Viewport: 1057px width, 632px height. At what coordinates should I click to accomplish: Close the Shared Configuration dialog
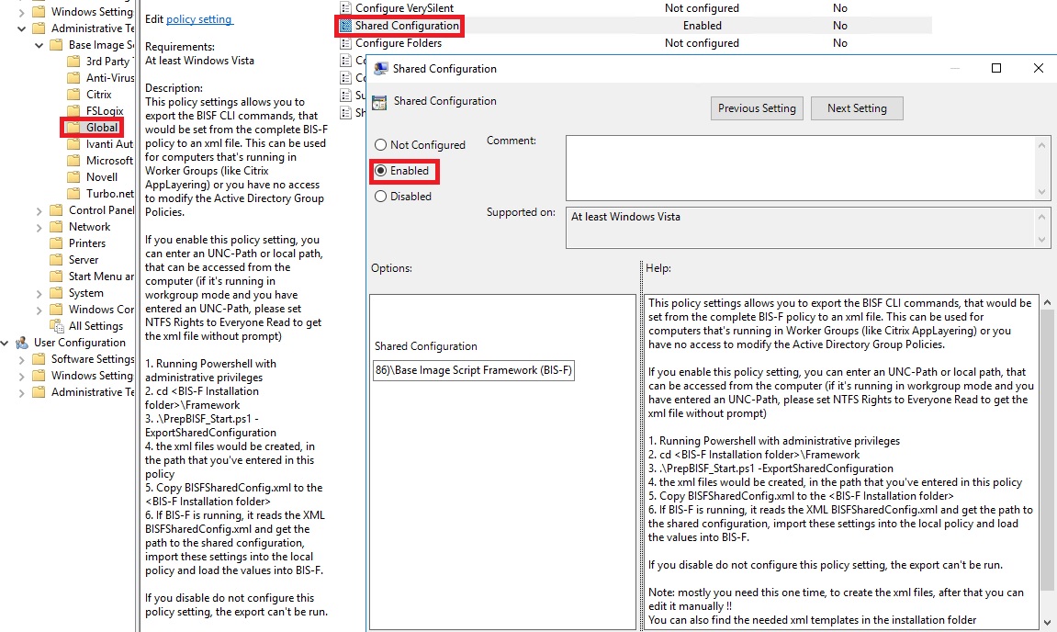(1038, 68)
